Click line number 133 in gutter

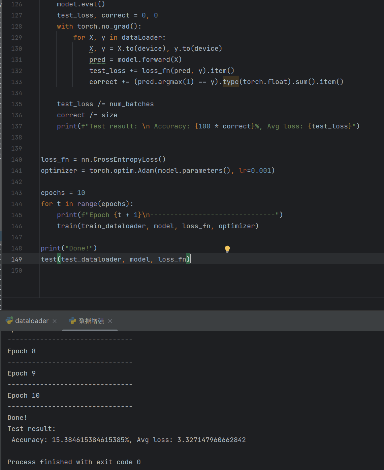point(17,82)
